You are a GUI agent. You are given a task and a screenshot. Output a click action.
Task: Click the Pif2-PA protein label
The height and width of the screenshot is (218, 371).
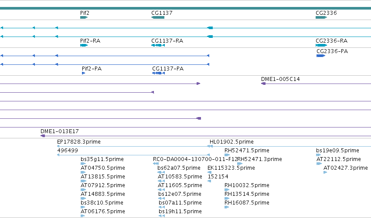92,69
